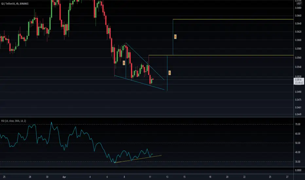Viewport: 305px width, 180px height.
Task: Click the 0.0449 price axis label
Action: click(298, 114)
